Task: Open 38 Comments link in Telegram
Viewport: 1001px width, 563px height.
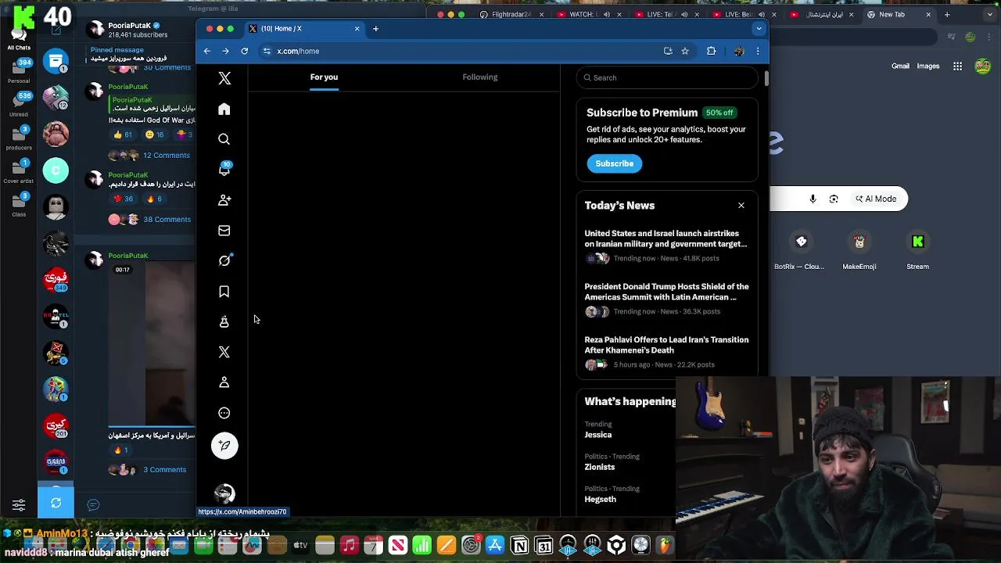Action: coord(167,220)
